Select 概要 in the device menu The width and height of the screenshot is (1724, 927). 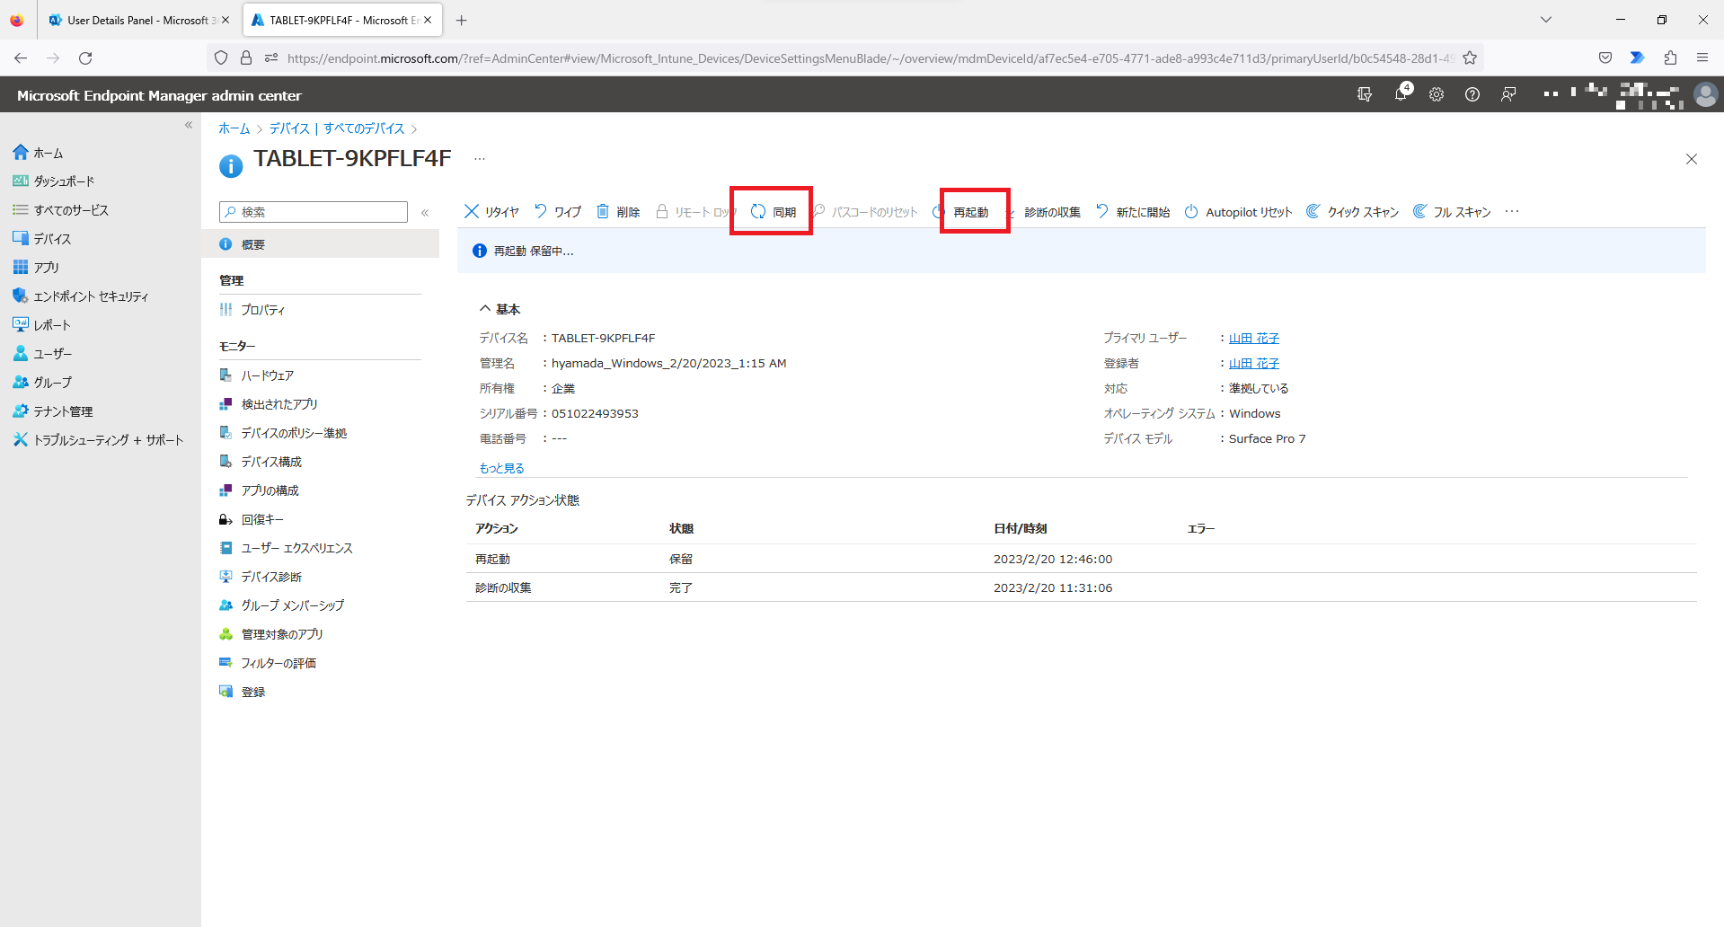pyautogui.click(x=321, y=244)
